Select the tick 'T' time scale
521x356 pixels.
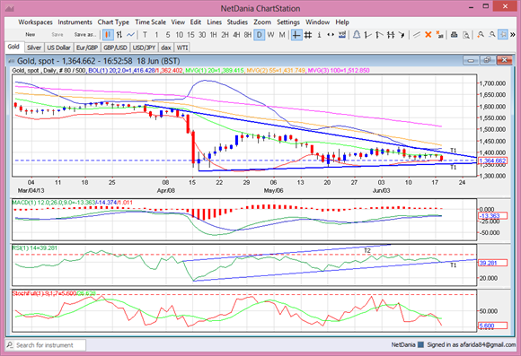[x=145, y=34]
